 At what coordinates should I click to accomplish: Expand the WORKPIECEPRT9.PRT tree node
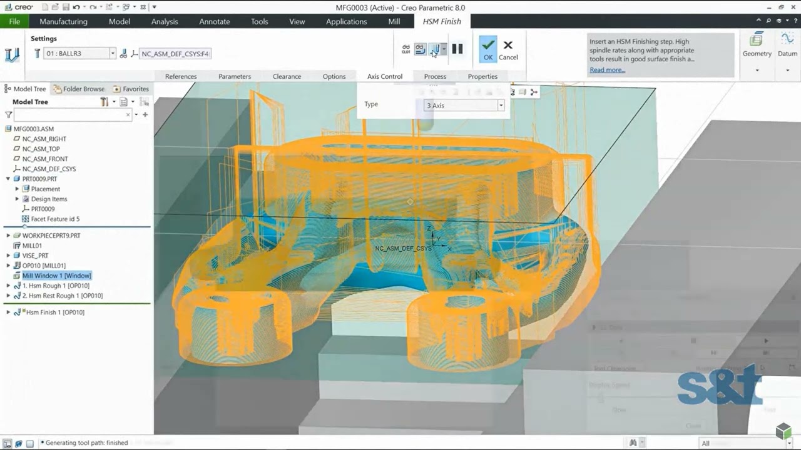(x=8, y=236)
